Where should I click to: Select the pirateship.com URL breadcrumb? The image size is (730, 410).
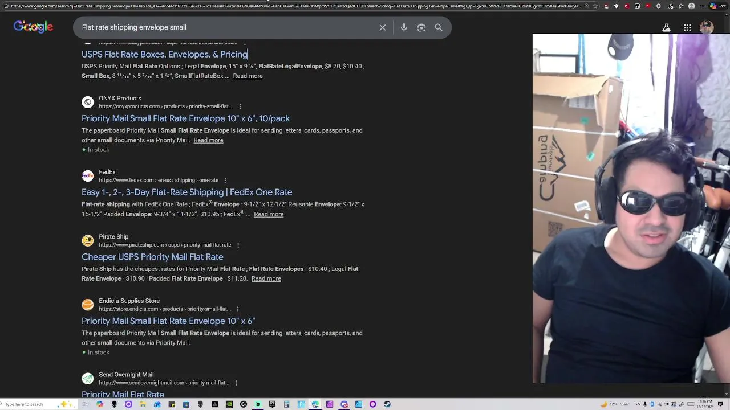coord(165,245)
